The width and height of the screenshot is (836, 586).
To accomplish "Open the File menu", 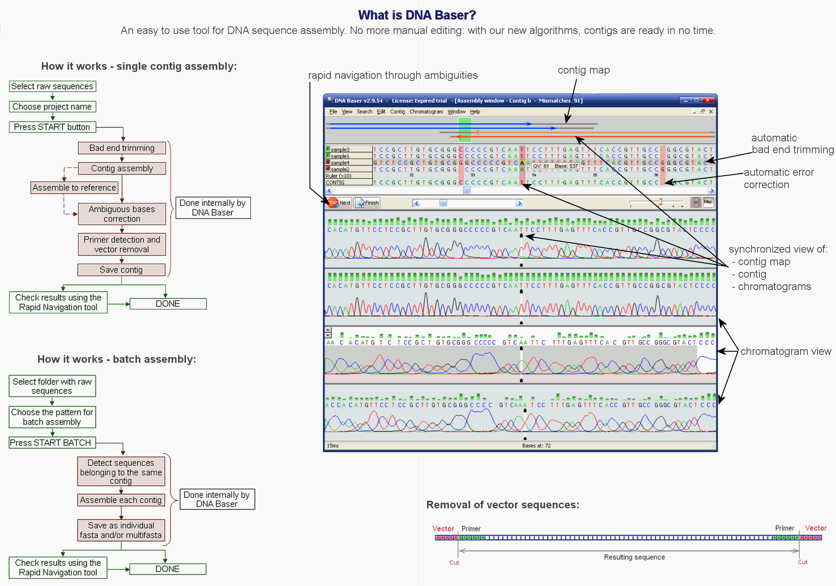I will coord(333,112).
